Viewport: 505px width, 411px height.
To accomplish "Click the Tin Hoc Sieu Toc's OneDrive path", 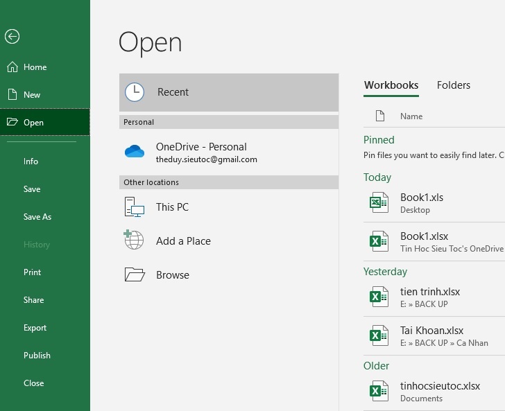I will [452, 249].
